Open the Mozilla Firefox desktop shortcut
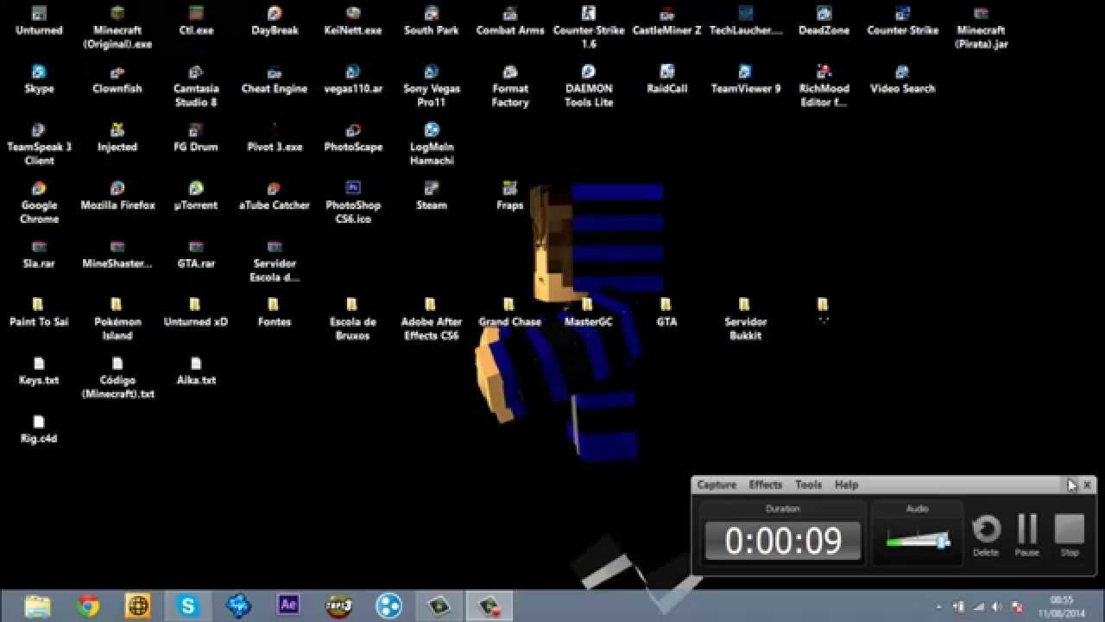 coord(117,197)
